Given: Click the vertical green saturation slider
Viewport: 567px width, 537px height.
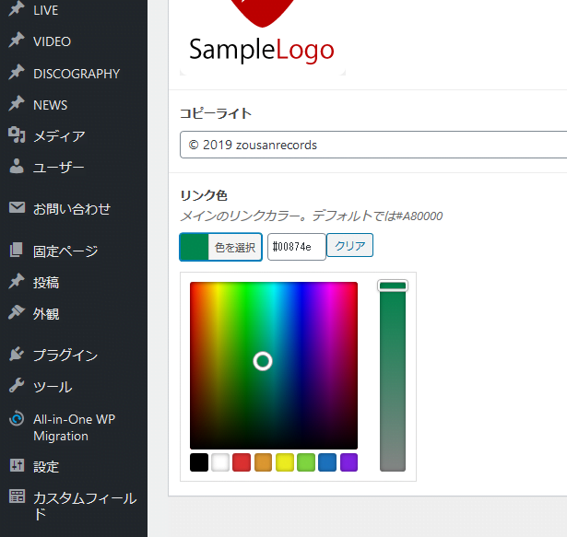Looking at the screenshot, I should pyautogui.click(x=393, y=378).
